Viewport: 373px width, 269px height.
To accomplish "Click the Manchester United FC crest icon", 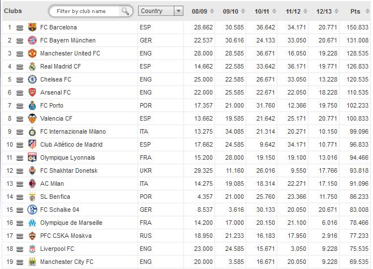I will (32, 53).
